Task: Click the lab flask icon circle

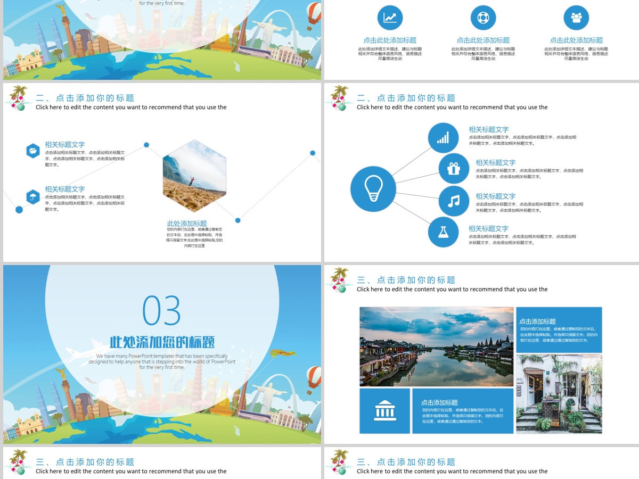Action: [443, 232]
